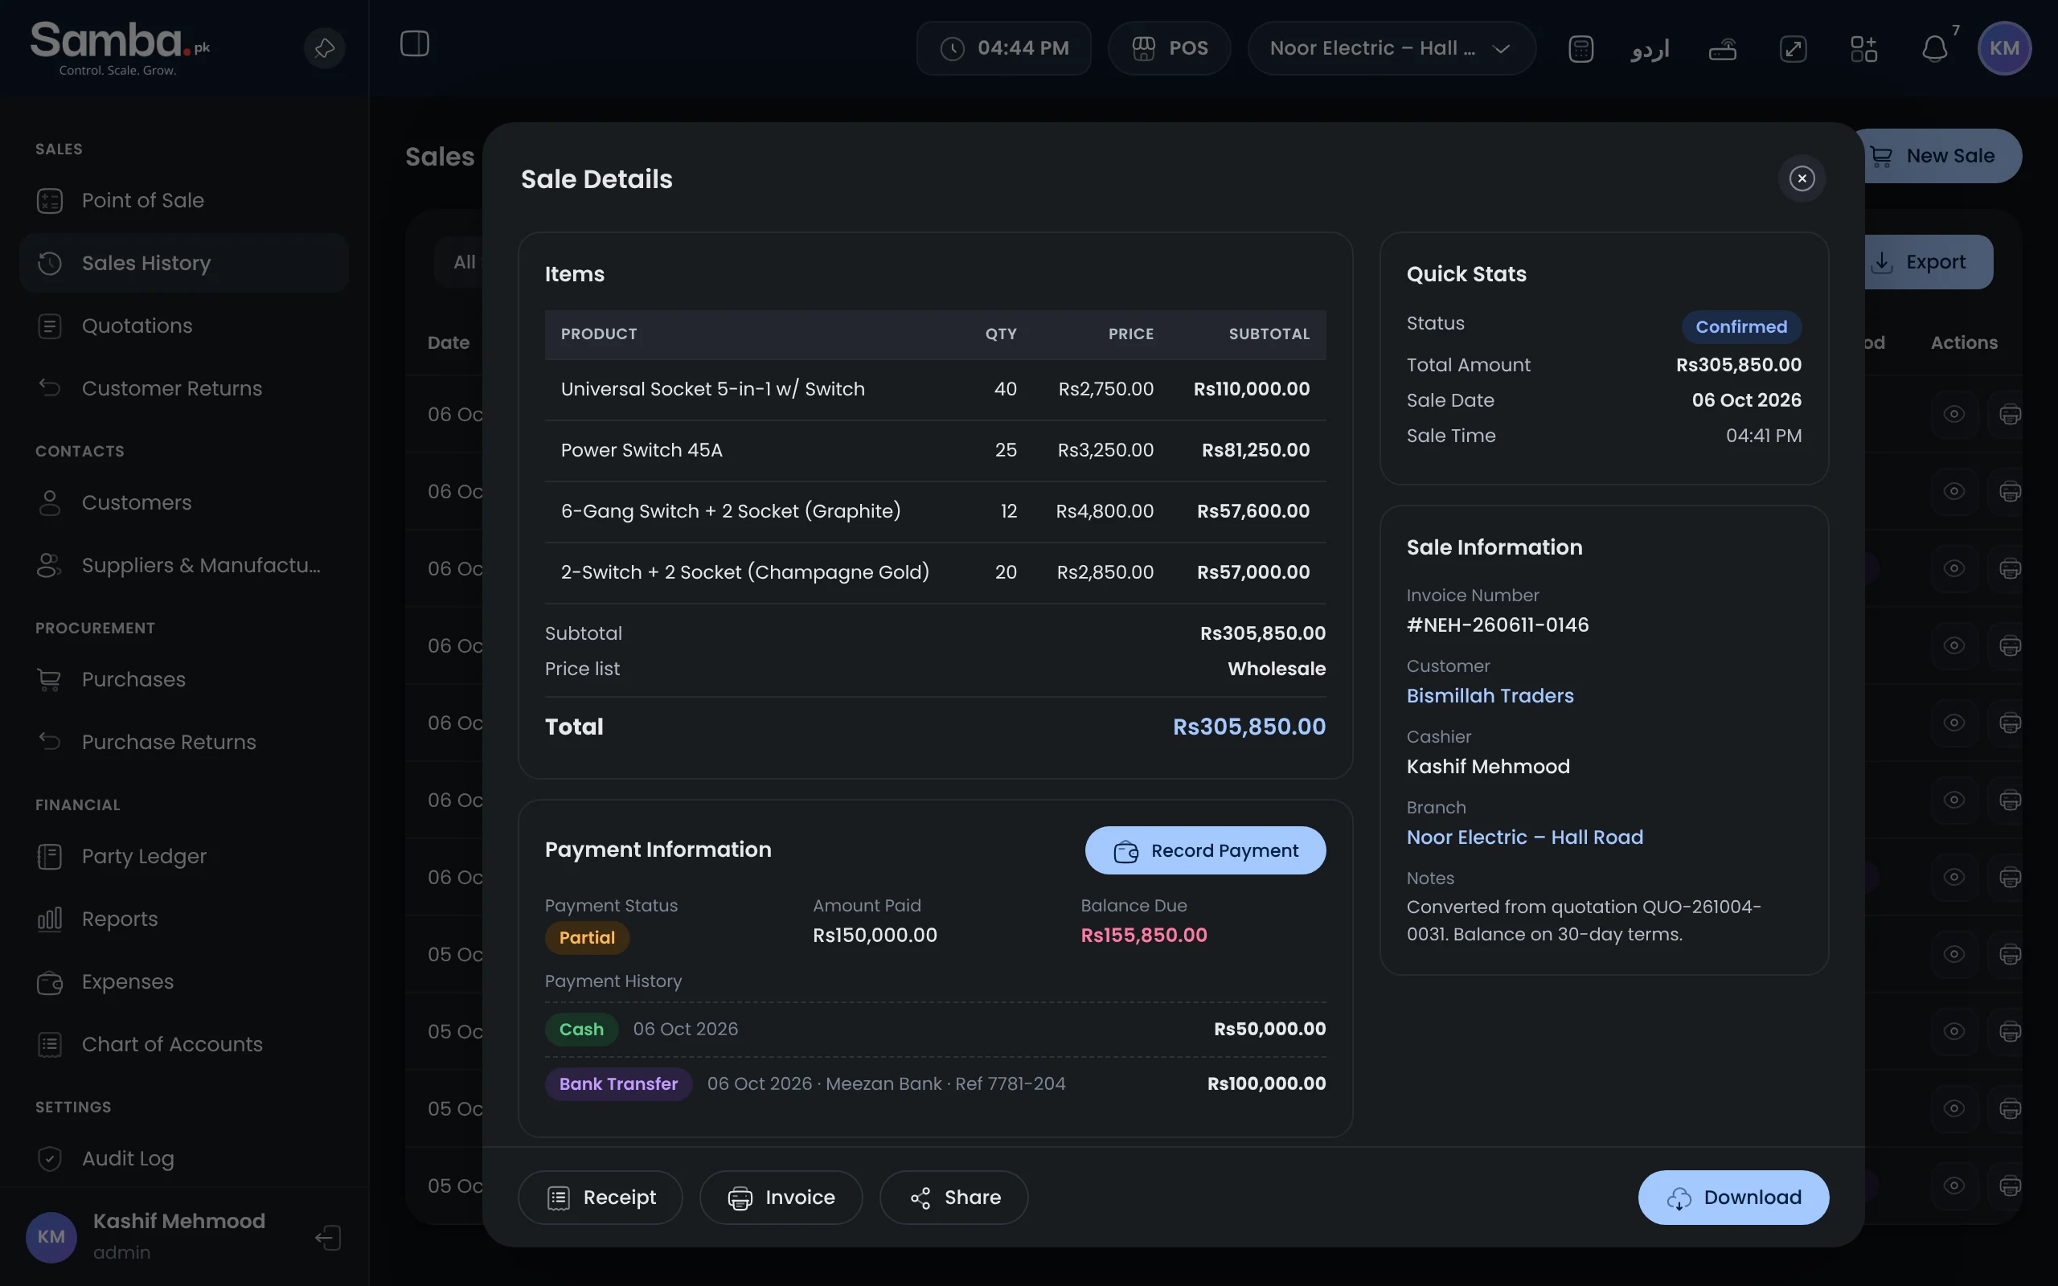Image resolution: width=2058 pixels, height=1286 pixels.
Task: Open notifications bell with 7 badge
Action: pos(1935,48)
